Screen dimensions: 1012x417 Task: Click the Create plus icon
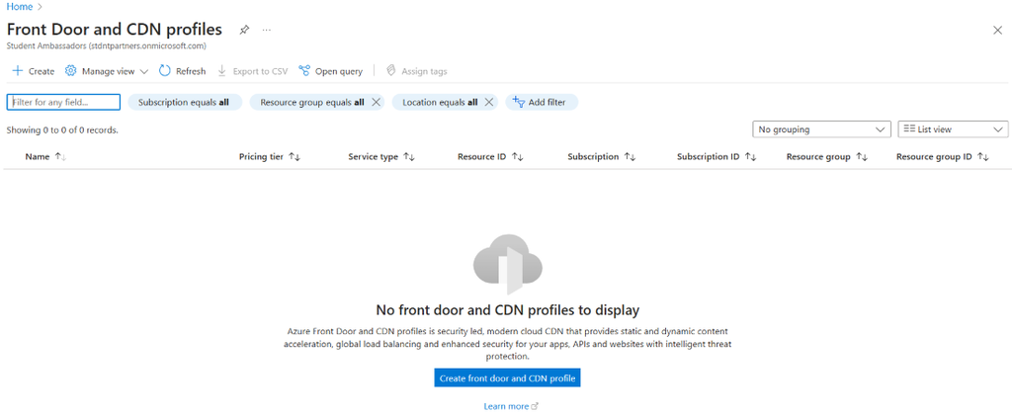point(18,71)
